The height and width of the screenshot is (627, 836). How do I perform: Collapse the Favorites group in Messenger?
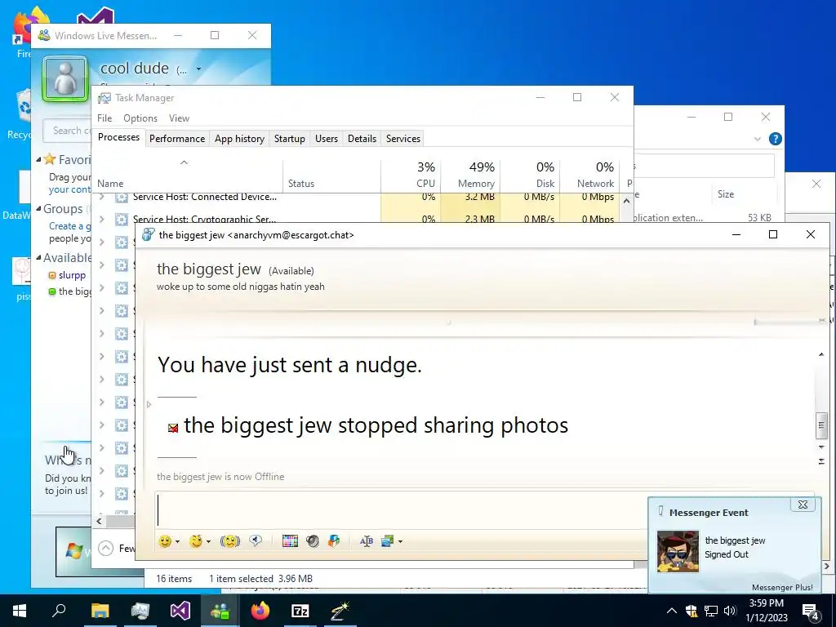(39, 159)
